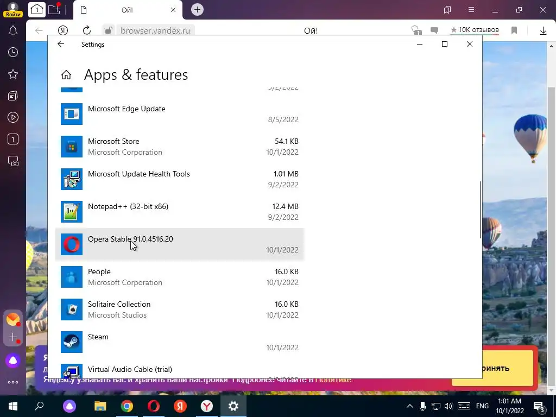Open the volume tray icon
Viewport: 556px width, 417px height.
[448, 406]
